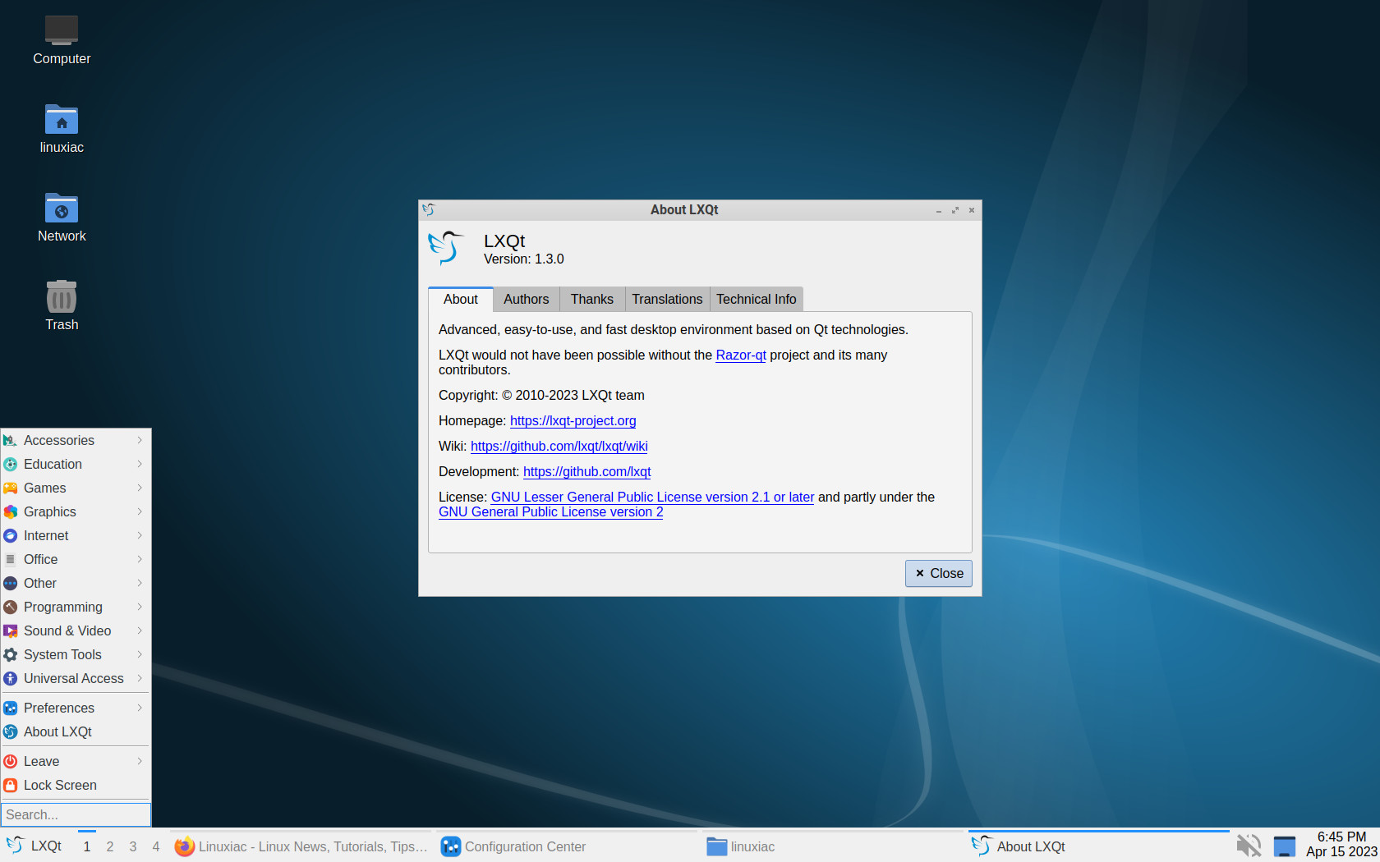Click the System Tools gear icon
Image resolution: width=1380 pixels, height=862 pixels.
(11, 655)
